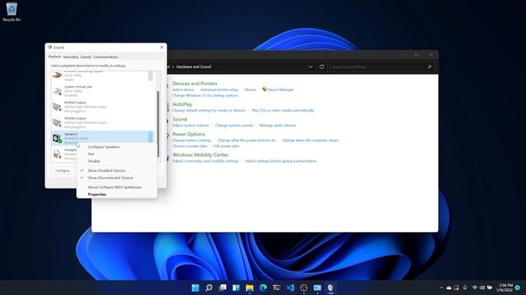Click Add a device link
Screen dimensions: 526x295
[x=182, y=89]
